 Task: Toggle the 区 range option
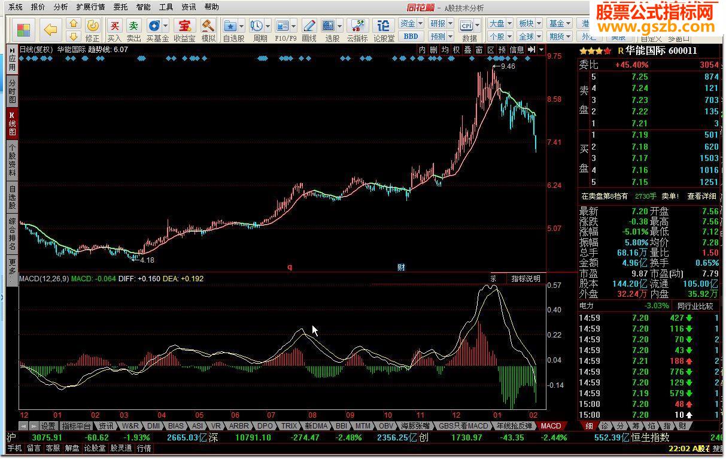pyautogui.click(x=490, y=50)
